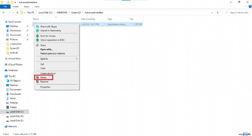Switch to the View ribbon tab
The image size is (252, 136).
tap(37, 7)
